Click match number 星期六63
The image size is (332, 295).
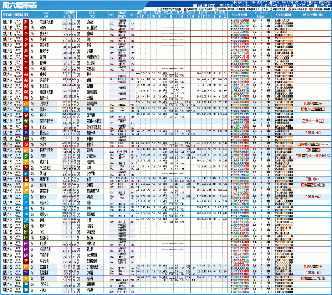click(8, 115)
